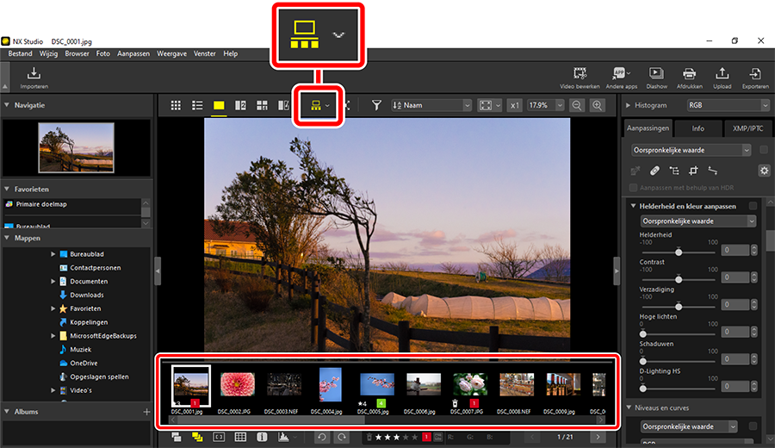Adjust the Contrast slider handle
Screen dimensions: 775x448
click(x=679, y=279)
